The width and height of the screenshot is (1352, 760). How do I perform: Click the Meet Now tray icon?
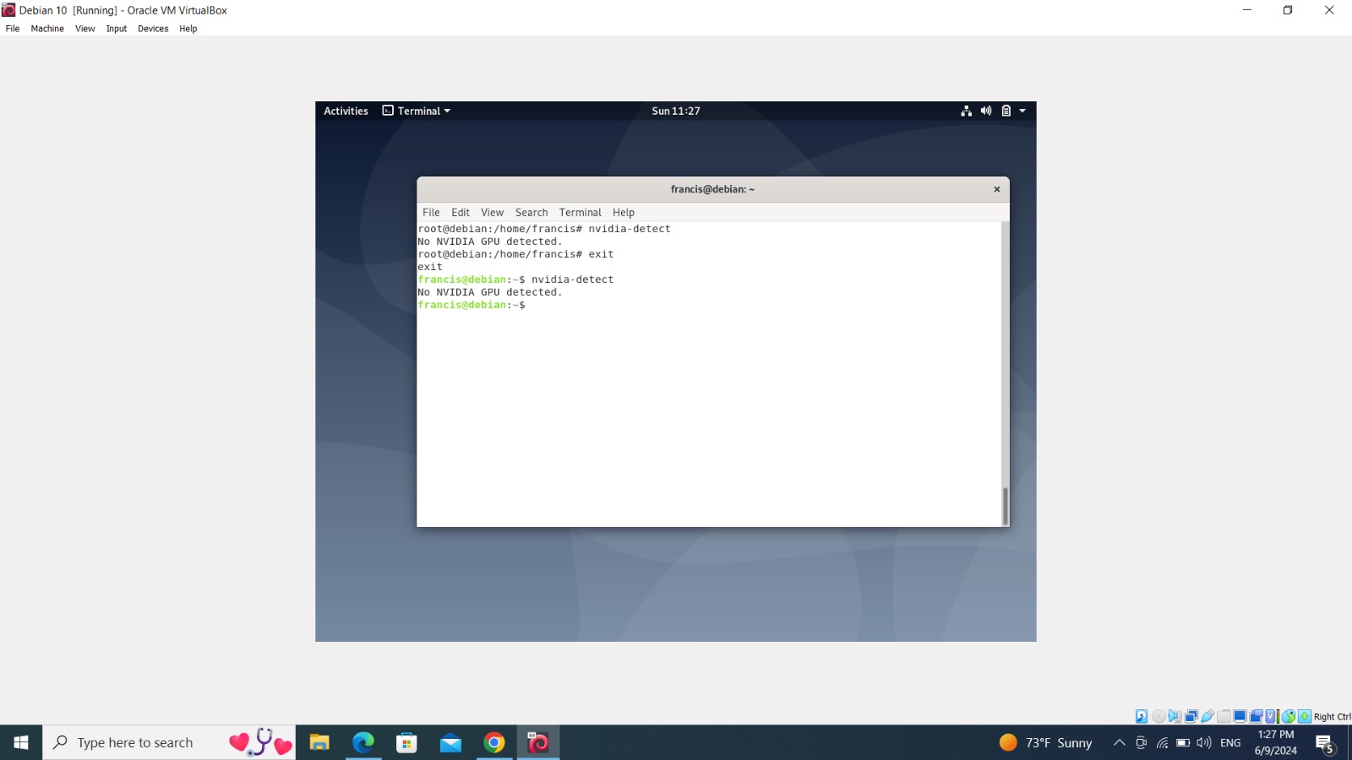coord(1141,742)
